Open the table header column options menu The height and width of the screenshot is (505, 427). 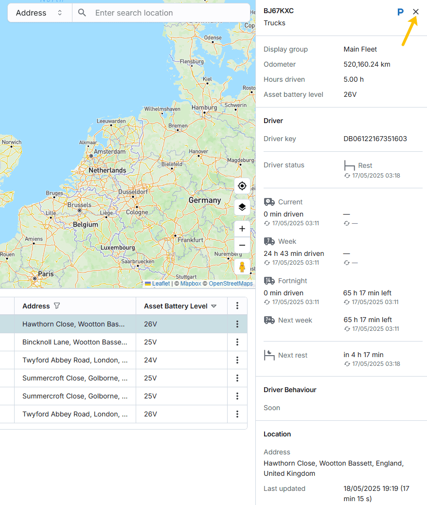click(237, 306)
